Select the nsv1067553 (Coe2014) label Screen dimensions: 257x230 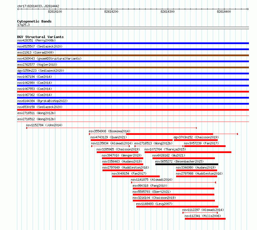[x=35, y=89]
